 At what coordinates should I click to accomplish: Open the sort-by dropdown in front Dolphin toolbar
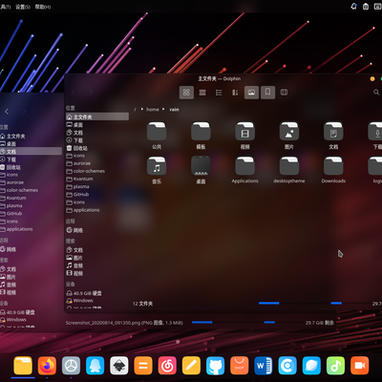pos(235,93)
